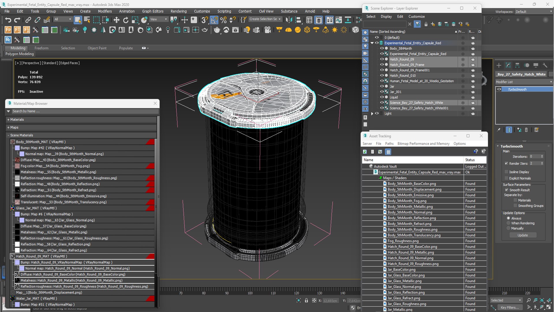This screenshot has height=312, width=554.
Task: Select the Rotate transform tool
Action: [126, 20]
